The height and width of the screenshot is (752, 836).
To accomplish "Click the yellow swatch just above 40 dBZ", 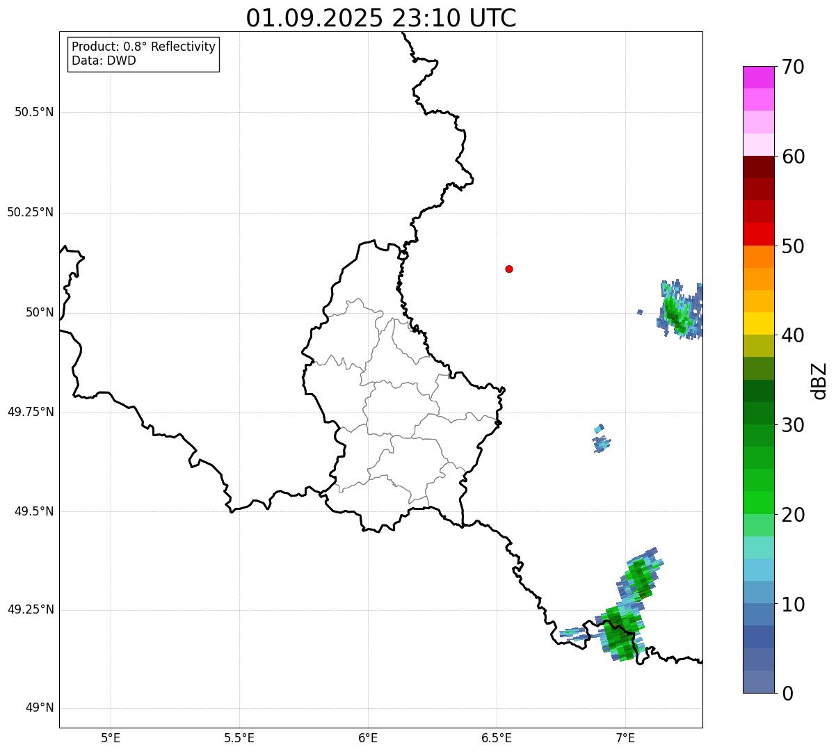I will coord(758,323).
